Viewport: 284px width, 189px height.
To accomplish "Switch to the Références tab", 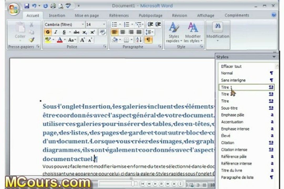I will click(x=119, y=15).
